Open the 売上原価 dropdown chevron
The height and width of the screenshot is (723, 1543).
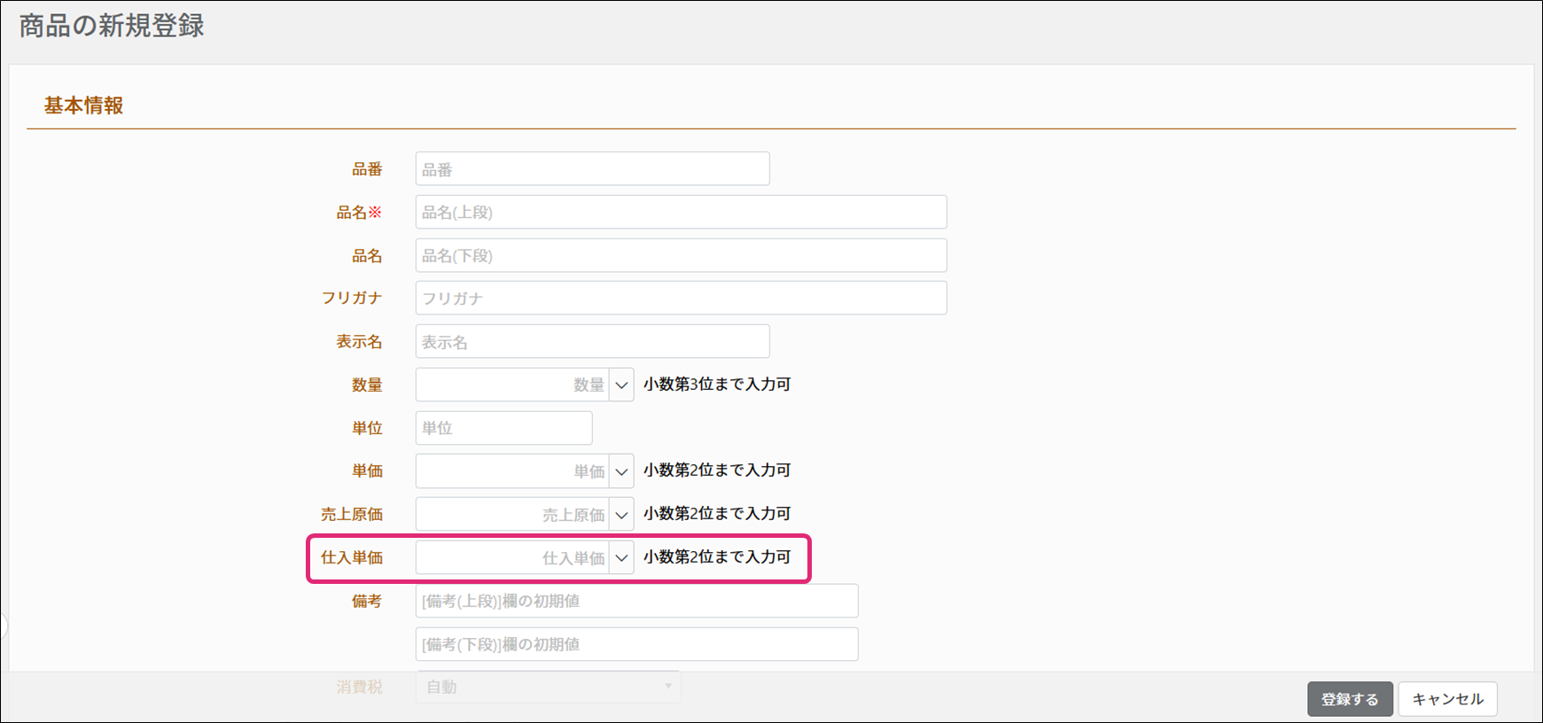point(621,515)
